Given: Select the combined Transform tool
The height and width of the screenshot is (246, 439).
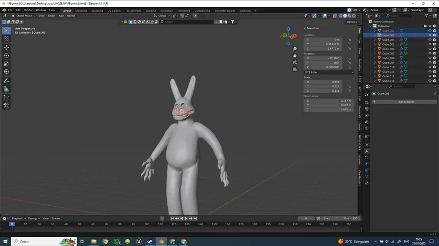Looking at the screenshot, I should tap(6, 72).
